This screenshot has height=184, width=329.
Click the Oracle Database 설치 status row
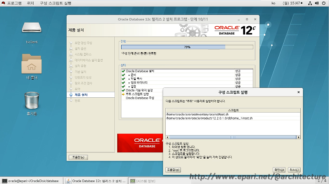[187, 71]
